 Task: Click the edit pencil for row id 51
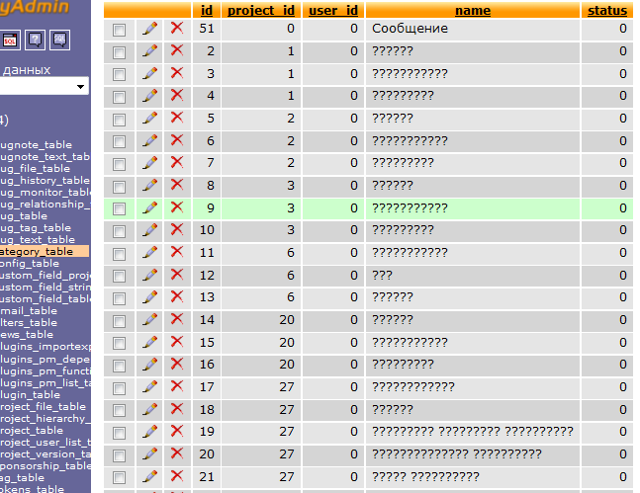pyautogui.click(x=150, y=28)
